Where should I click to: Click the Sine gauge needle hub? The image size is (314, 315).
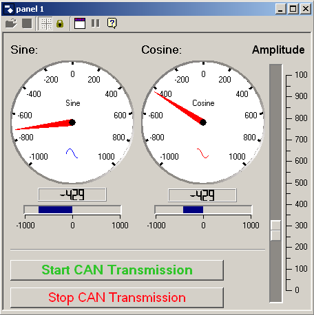point(72,122)
